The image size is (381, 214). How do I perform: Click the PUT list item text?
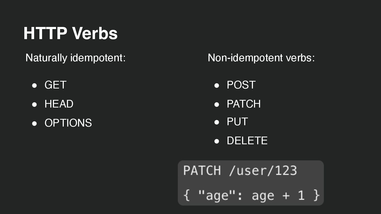[x=237, y=122]
